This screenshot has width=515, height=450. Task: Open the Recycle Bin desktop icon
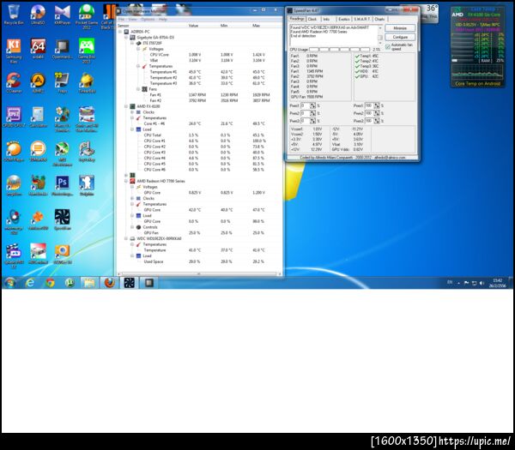point(14,13)
